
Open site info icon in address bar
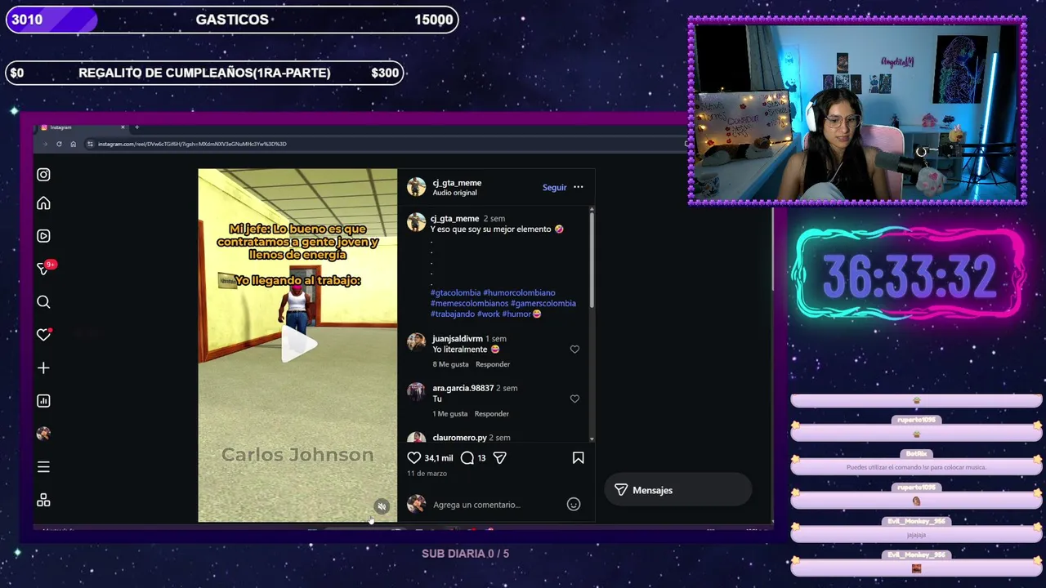(x=90, y=144)
